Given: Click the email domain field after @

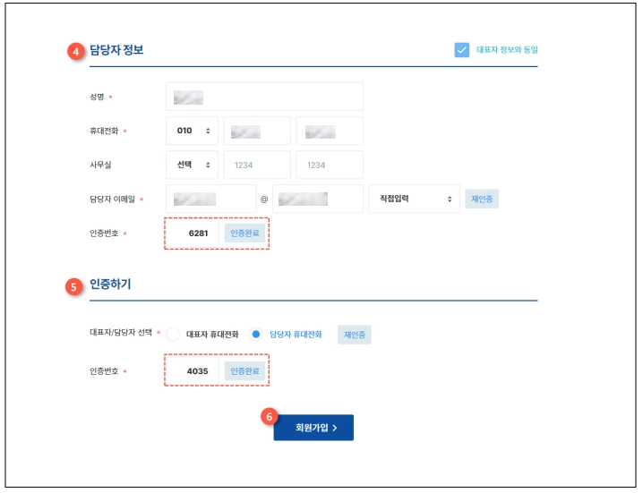Looking at the screenshot, I should (x=318, y=199).
